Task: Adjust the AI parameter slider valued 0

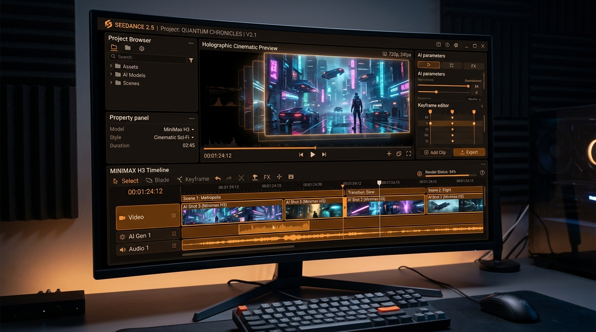Action: pos(444,92)
